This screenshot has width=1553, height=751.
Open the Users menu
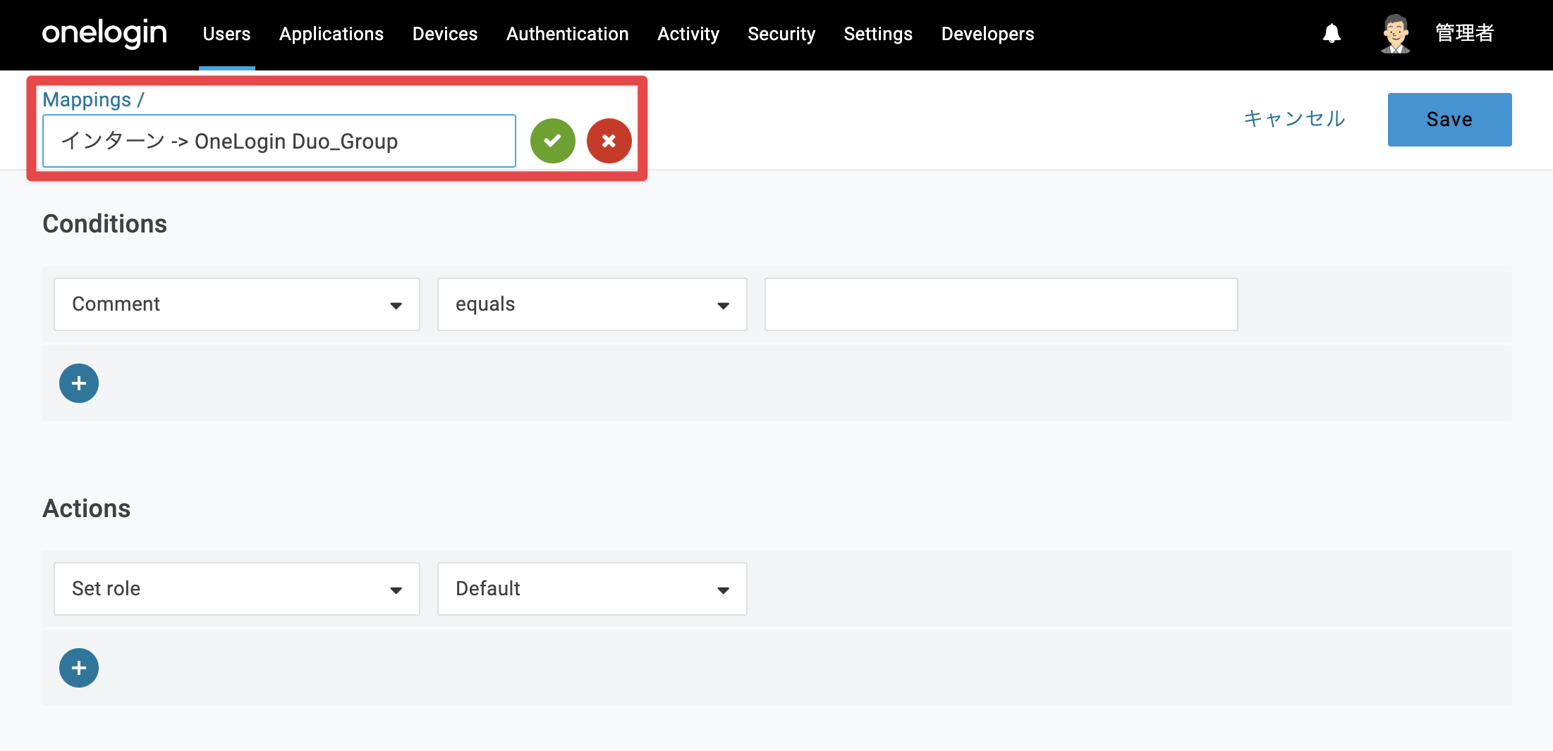[x=226, y=34]
